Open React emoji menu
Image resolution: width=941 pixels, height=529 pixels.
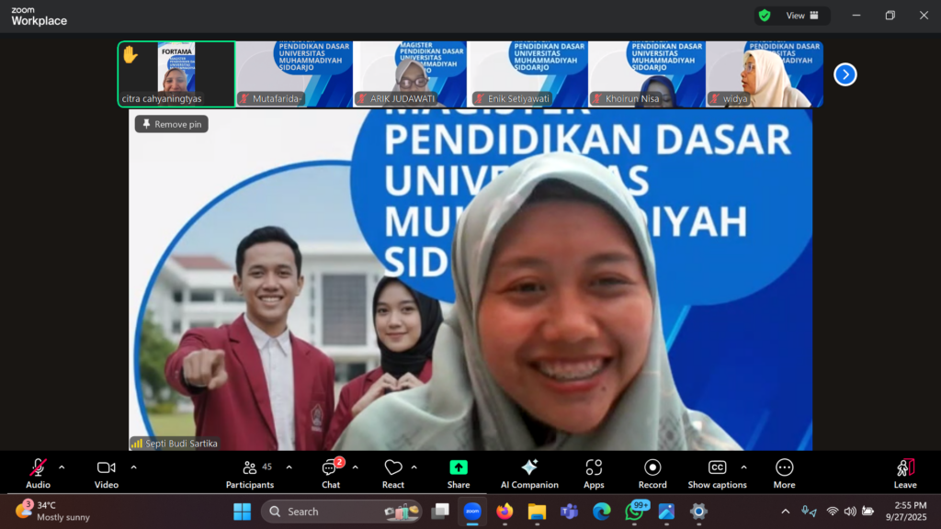pos(393,473)
